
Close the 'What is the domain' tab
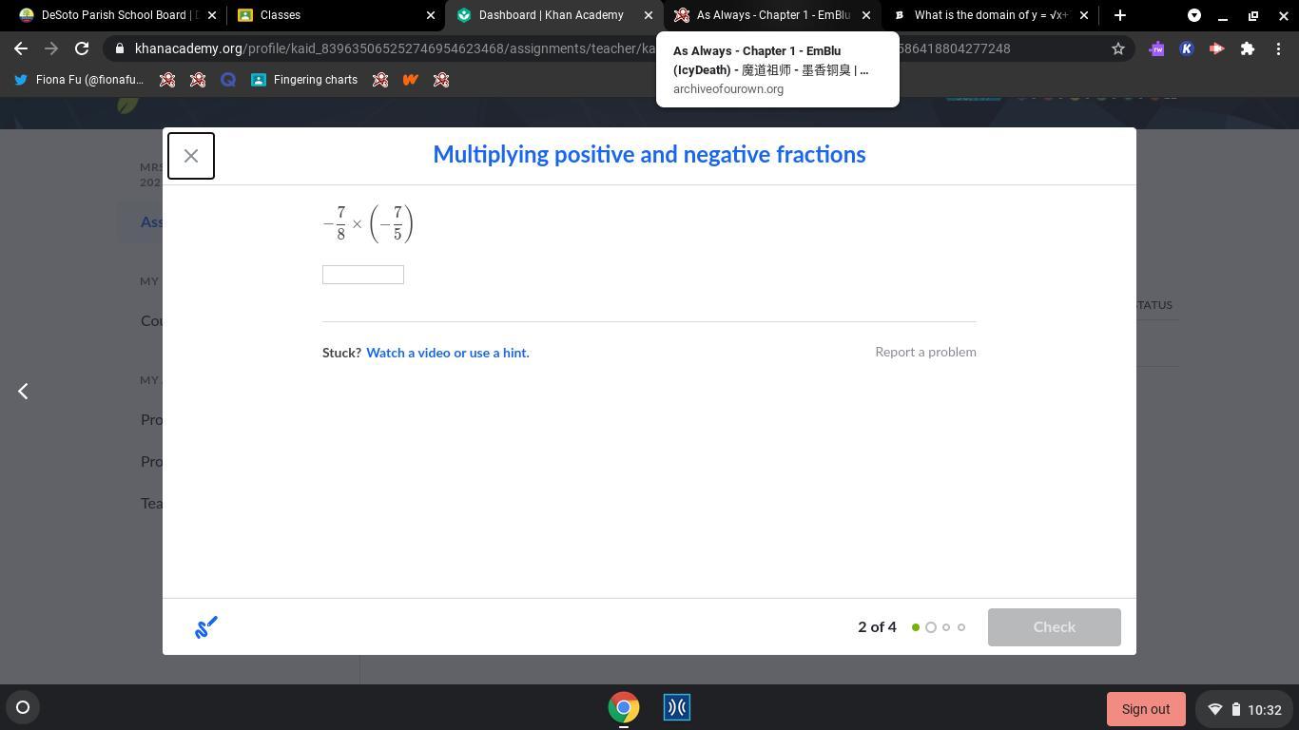click(x=1083, y=15)
